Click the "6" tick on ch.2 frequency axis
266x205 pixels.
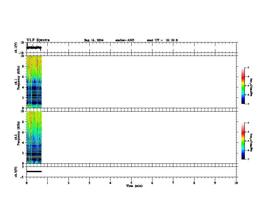[x=23, y=132]
